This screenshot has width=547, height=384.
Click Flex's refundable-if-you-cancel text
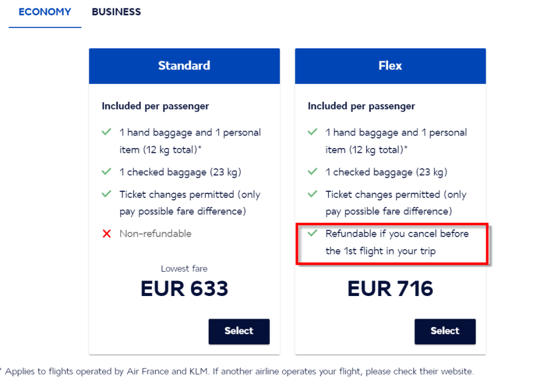tap(397, 242)
